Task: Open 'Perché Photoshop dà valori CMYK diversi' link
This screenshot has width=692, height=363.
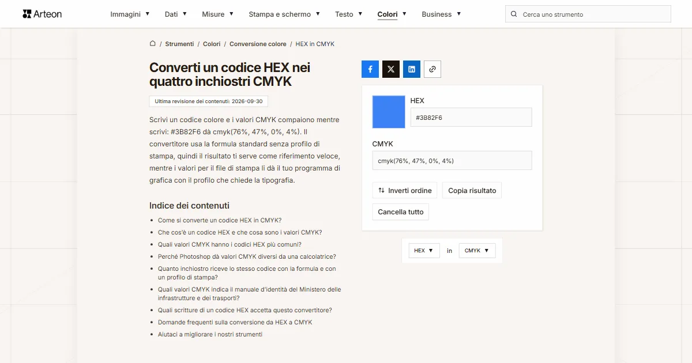Action: coord(247,256)
